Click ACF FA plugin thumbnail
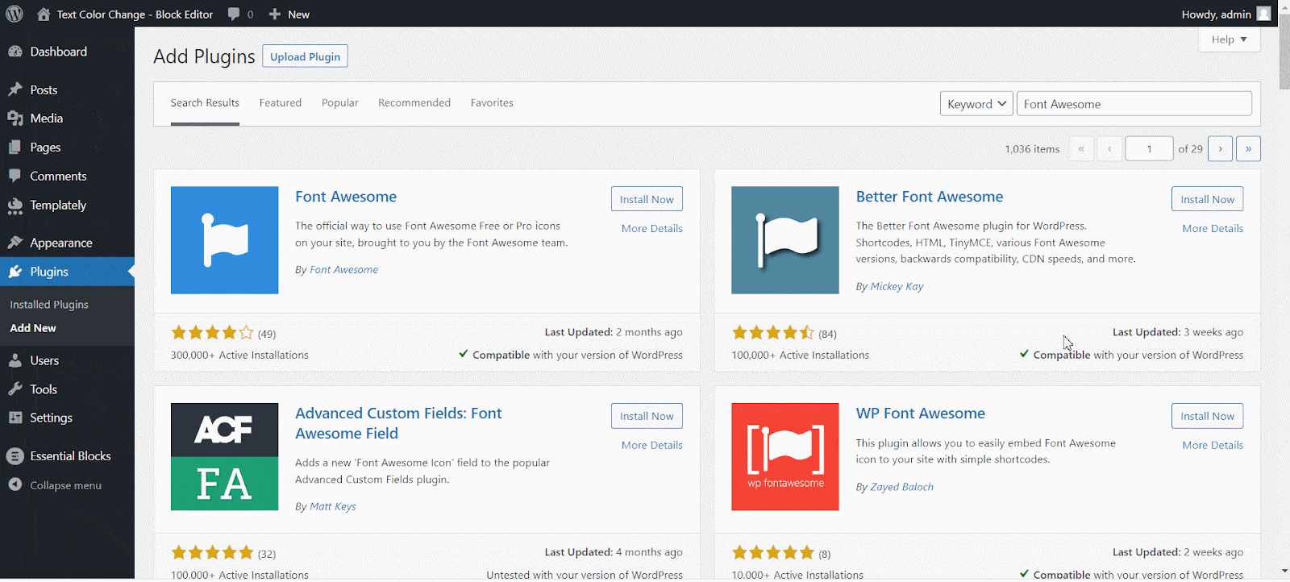The image size is (1290, 582). (x=224, y=457)
